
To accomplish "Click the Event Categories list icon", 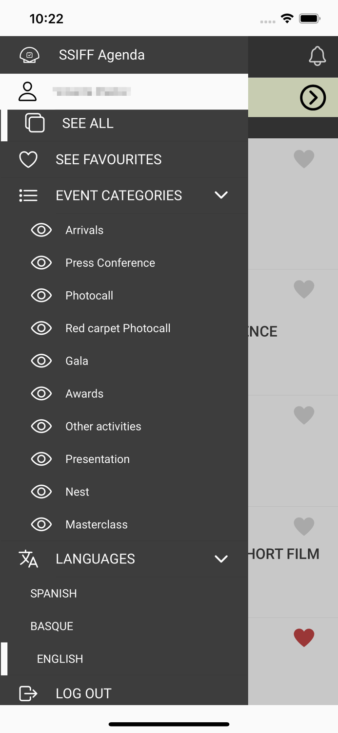I will [28, 195].
